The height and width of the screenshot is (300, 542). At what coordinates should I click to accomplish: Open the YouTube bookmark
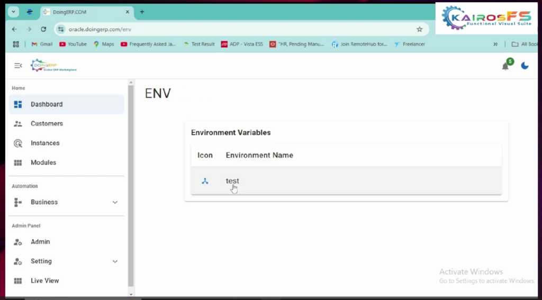pos(73,44)
